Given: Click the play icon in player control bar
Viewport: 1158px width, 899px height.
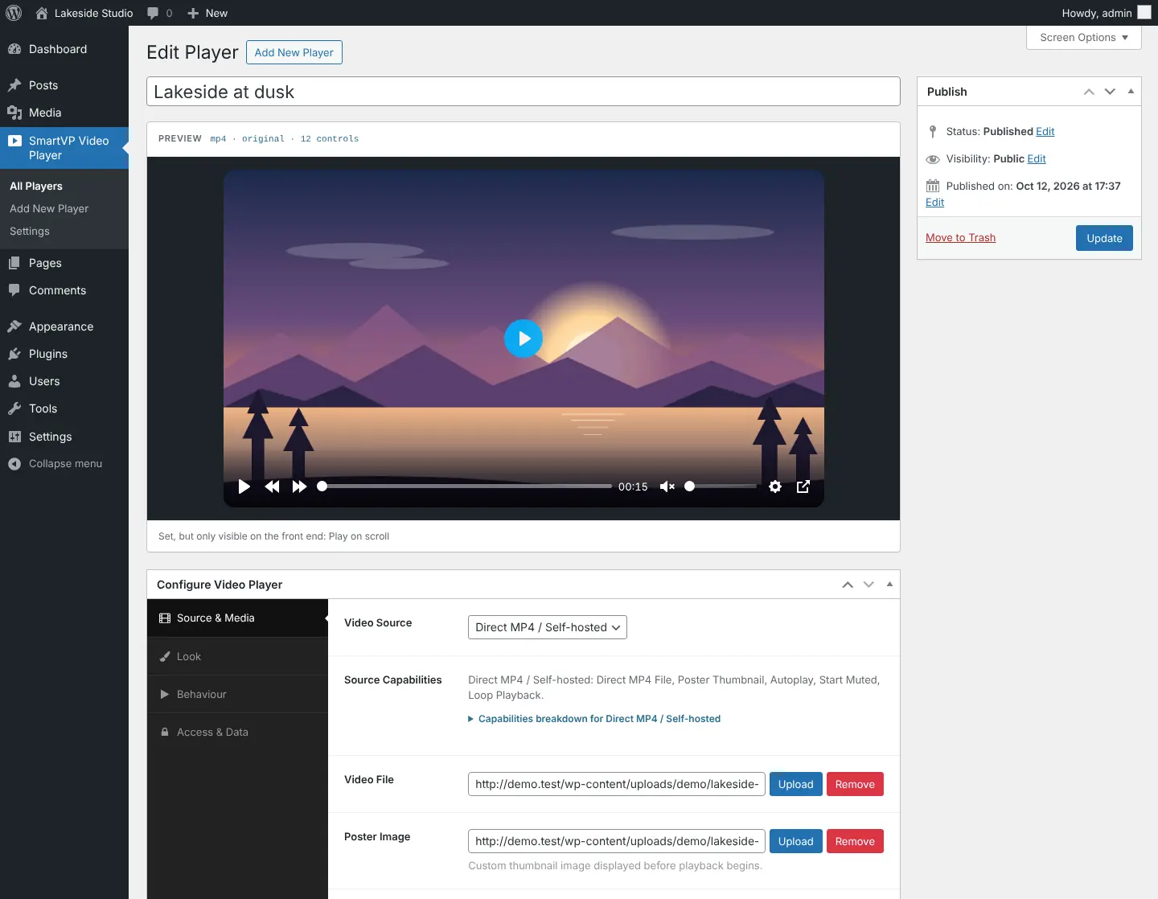Looking at the screenshot, I should [244, 486].
